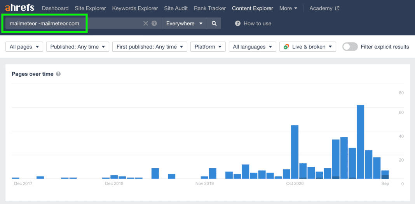The image size is (415, 204).
Task: Run the search with the magnifier button
Action: [x=214, y=23]
